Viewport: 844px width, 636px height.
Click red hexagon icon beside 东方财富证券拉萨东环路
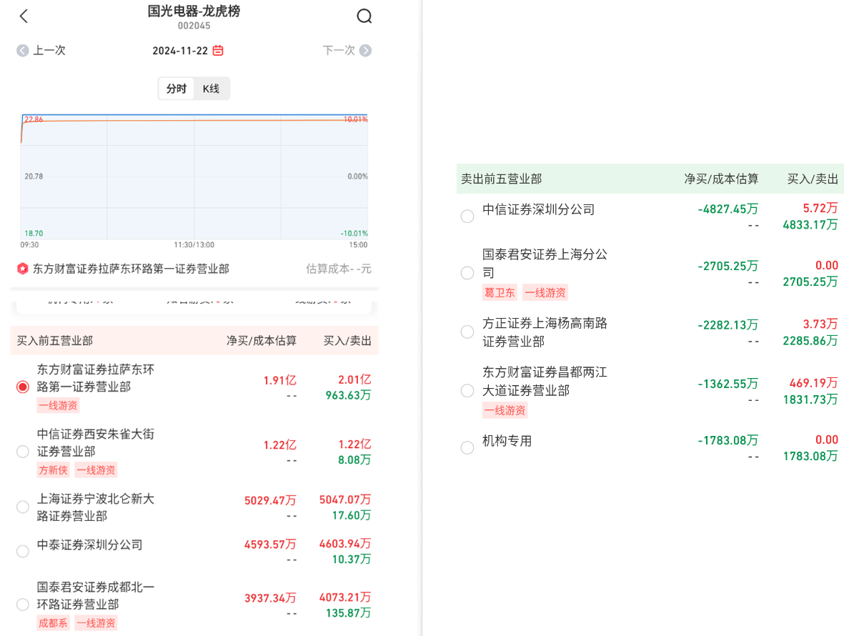23,269
